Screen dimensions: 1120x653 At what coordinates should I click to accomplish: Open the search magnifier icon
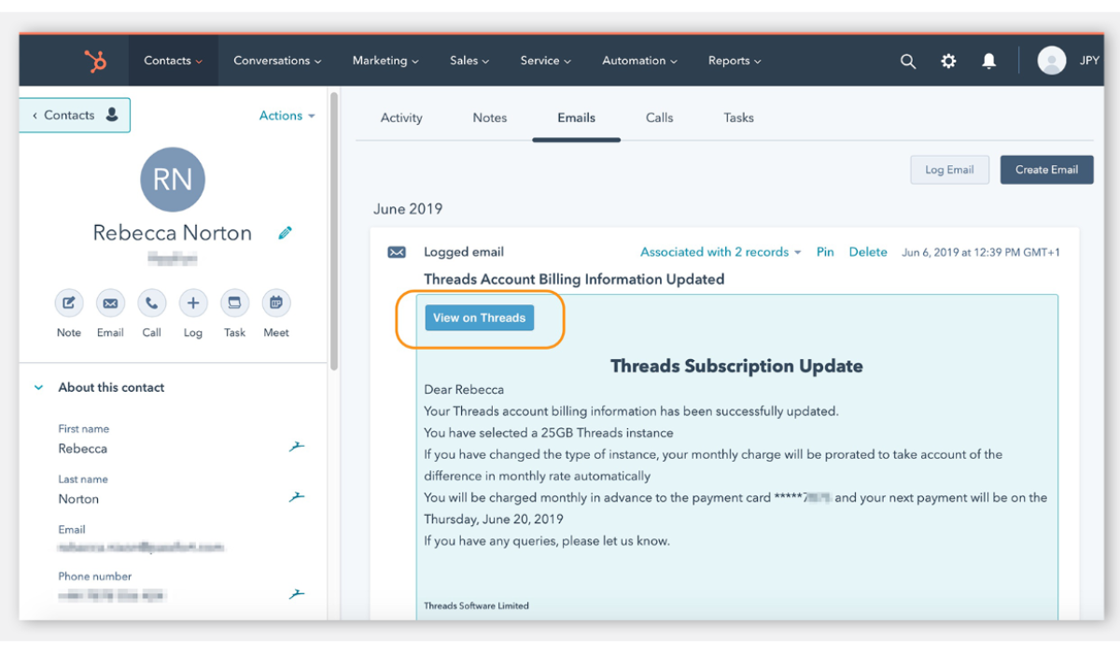(x=908, y=62)
